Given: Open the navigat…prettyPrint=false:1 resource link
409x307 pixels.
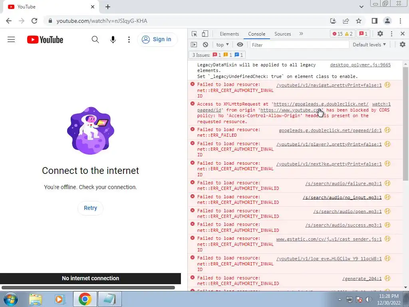Looking at the screenshot, I should tap(329, 85).
